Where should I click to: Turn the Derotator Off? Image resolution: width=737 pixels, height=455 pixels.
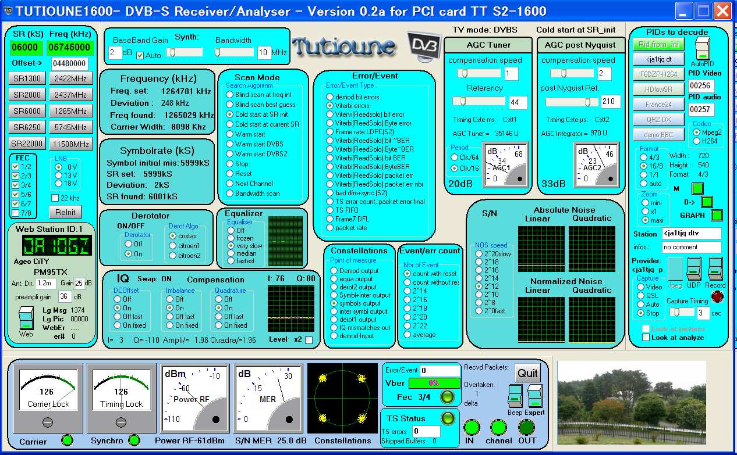coord(128,244)
